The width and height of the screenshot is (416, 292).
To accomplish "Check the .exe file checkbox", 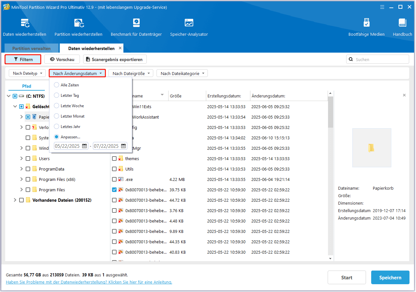I will tap(114, 179).
